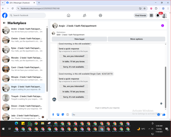Screen dimensions: 171x137
Task: Click the Search Facebook field
Action: [27, 15]
